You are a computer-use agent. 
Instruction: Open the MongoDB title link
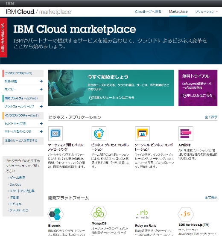99,224
